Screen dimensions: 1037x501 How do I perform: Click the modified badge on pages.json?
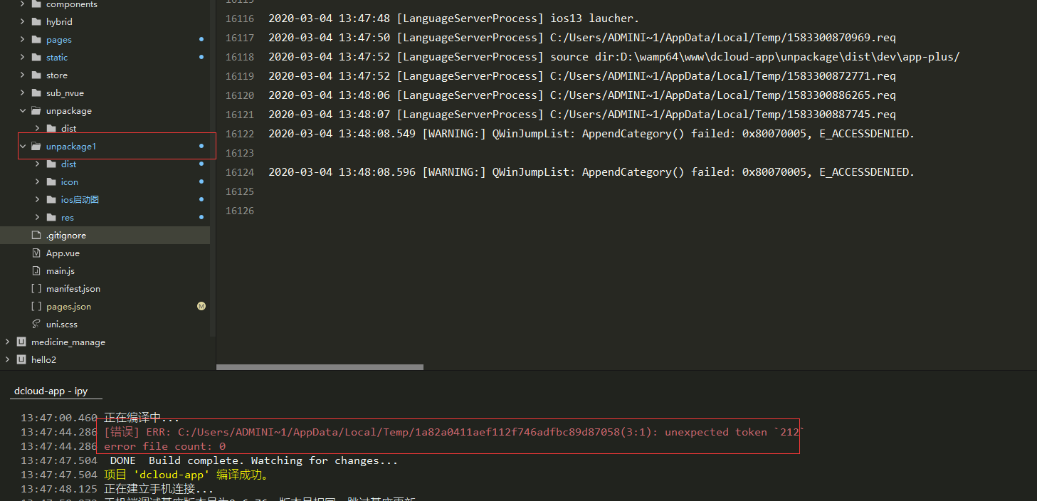pyautogui.click(x=201, y=307)
